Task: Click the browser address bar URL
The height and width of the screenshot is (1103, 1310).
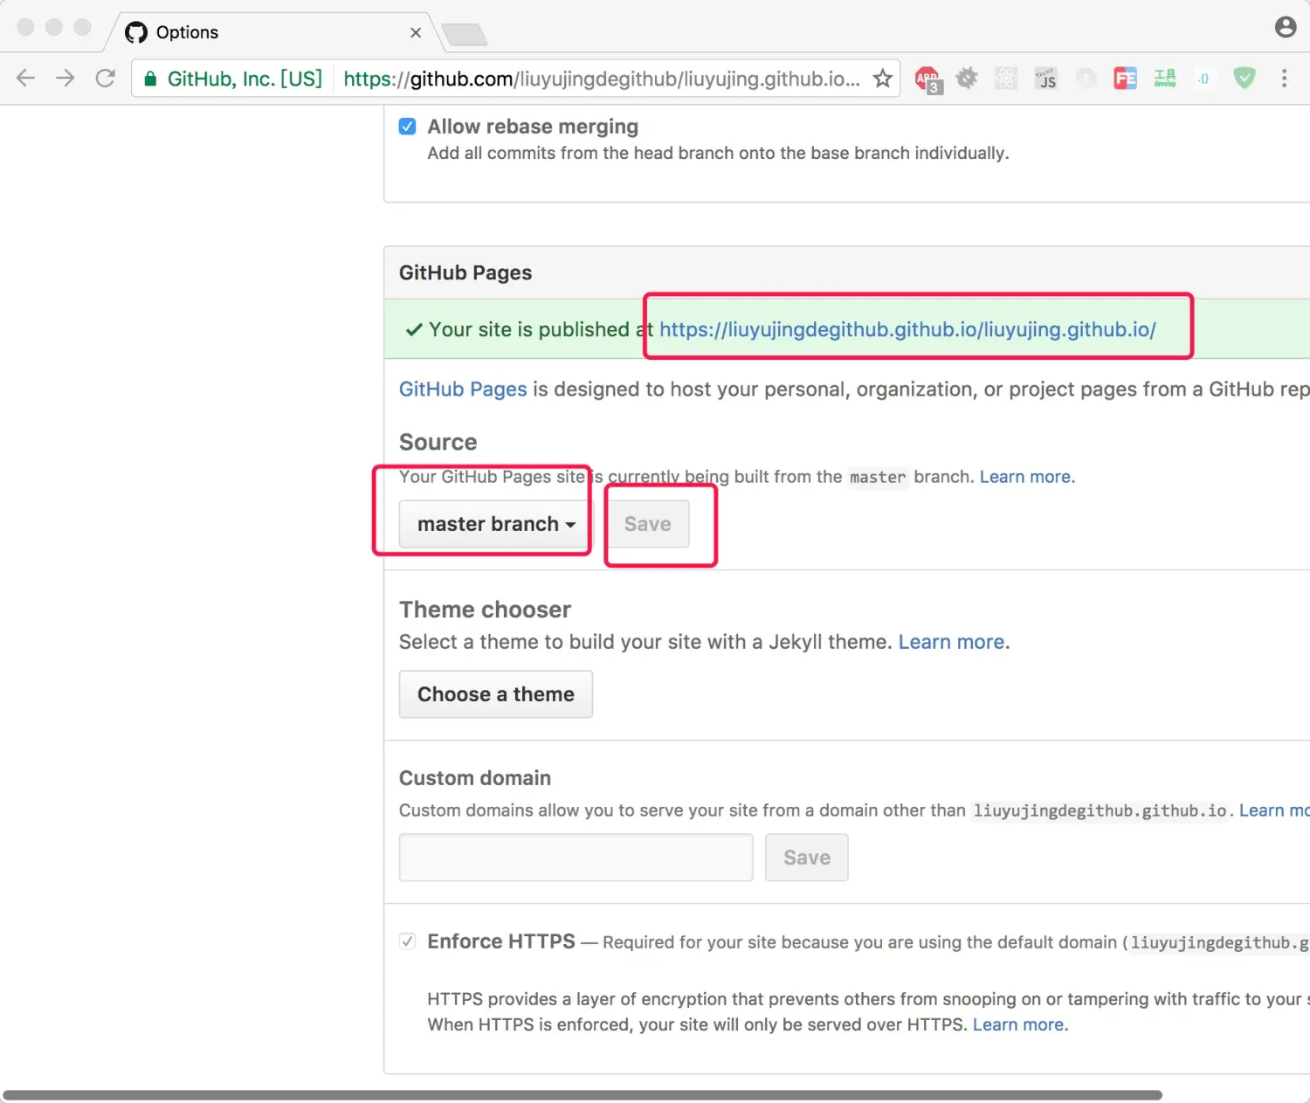Action: click(602, 79)
